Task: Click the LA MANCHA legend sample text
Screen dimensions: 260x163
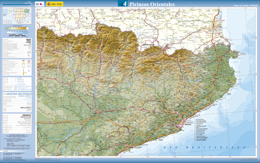Action: tap(23, 126)
